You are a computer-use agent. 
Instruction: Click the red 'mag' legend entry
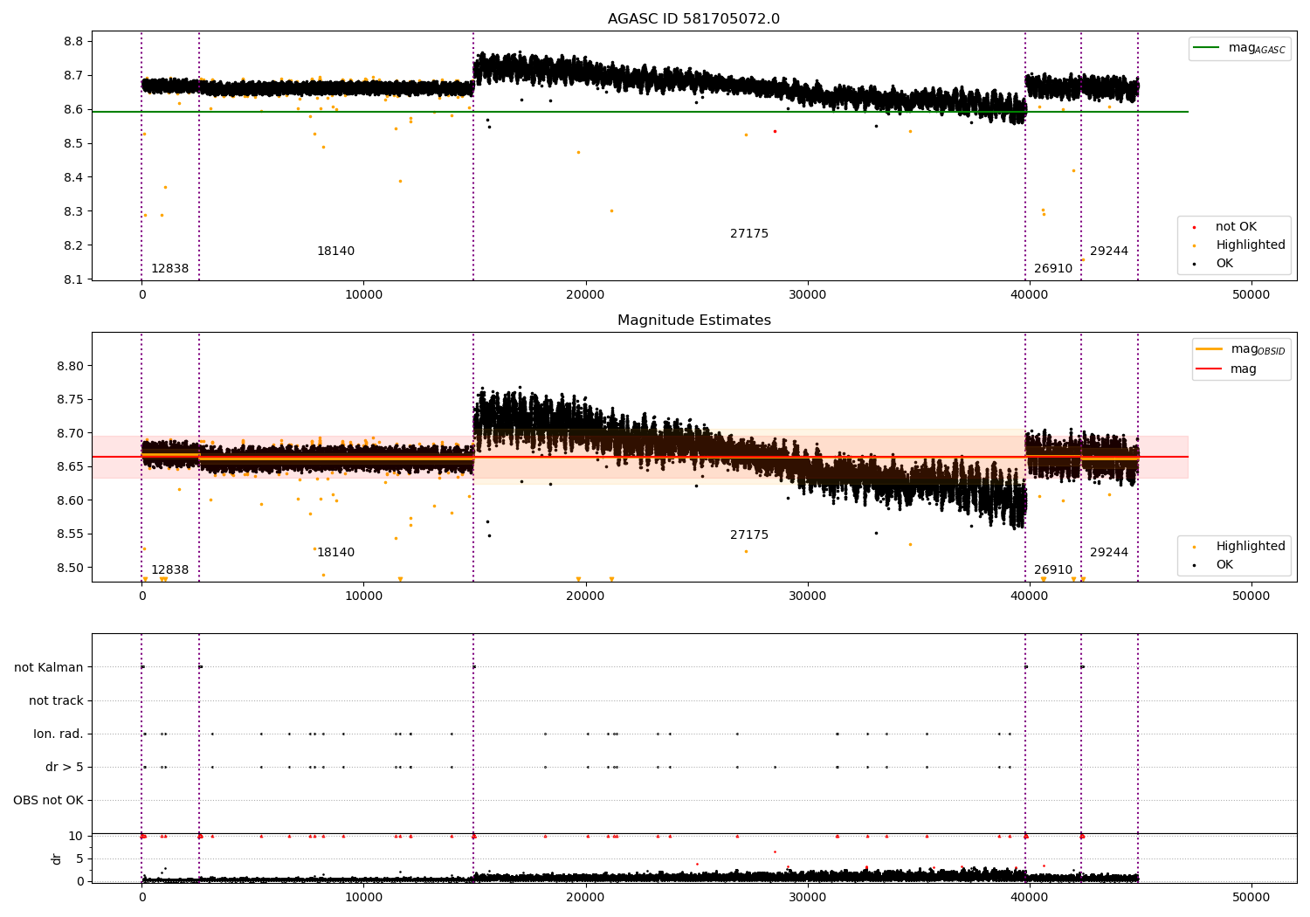pos(1227,369)
